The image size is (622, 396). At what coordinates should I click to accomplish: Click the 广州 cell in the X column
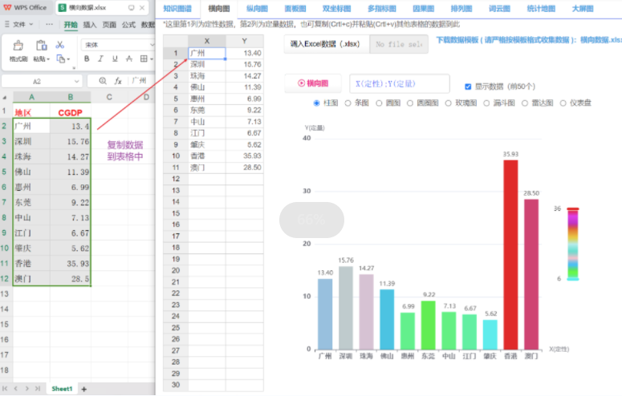(207, 53)
